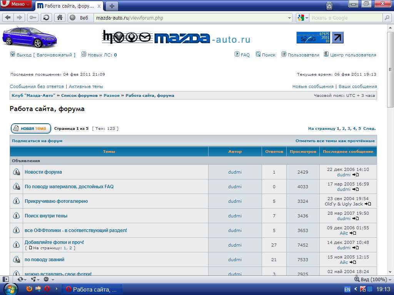This screenshot has height=295, width=394.
Task: Open the closed tabs trash icon
Action: 329,5
